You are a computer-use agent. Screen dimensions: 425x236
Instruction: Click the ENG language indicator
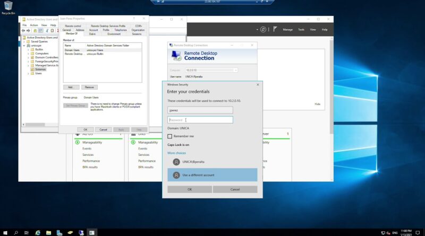[395, 233]
